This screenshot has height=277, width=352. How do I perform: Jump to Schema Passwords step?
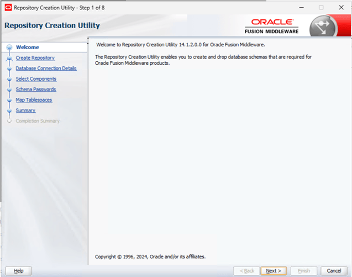(36, 90)
